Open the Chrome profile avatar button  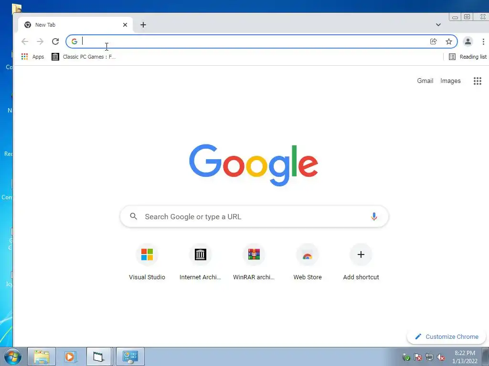click(x=468, y=41)
